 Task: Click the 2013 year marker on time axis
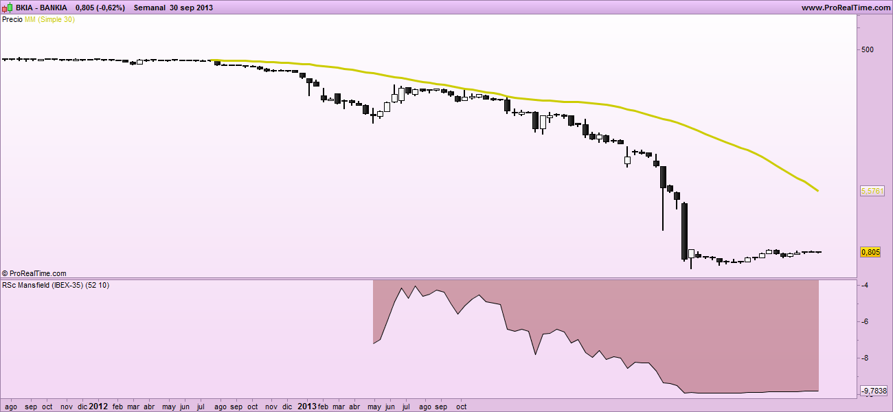[307, 407]
